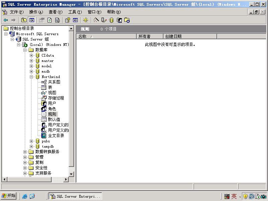Open the 操作(A) menu
Screen dimensions: 268x201
[36, 12]
